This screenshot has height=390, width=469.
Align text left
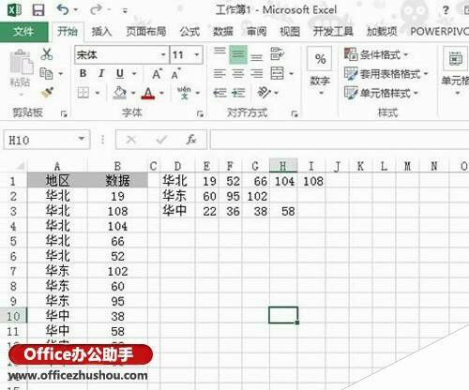point(219,74)
